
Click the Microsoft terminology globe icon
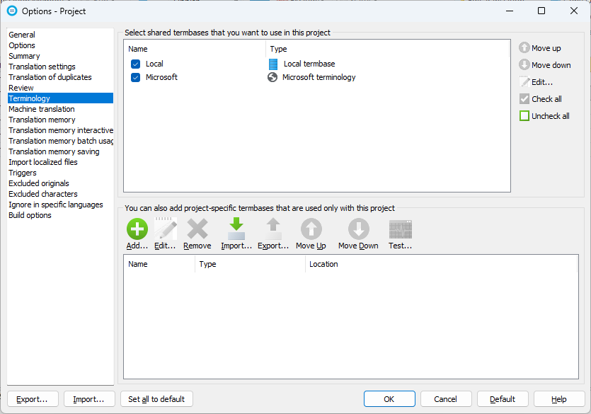[x=272, y=77]
